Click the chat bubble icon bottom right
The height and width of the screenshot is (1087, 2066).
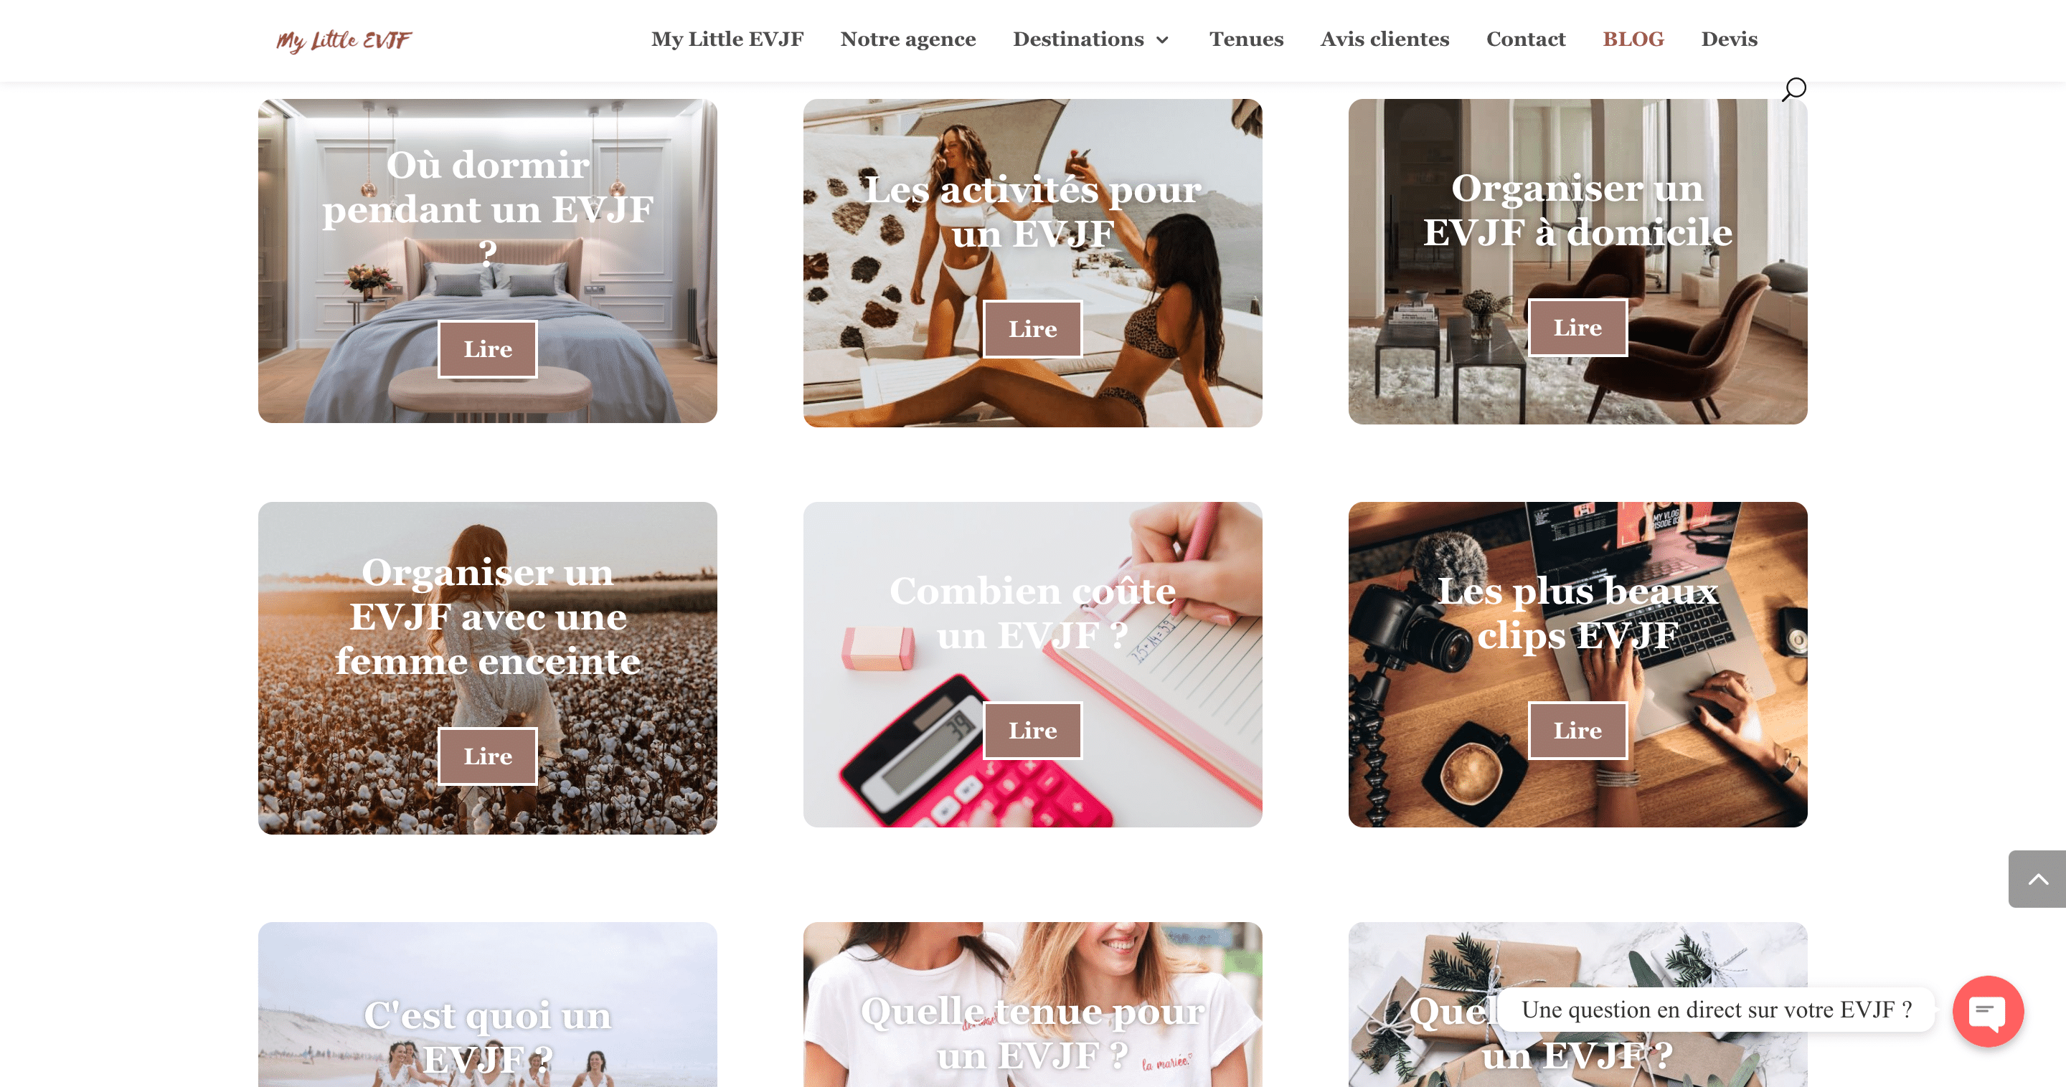1989,1010
